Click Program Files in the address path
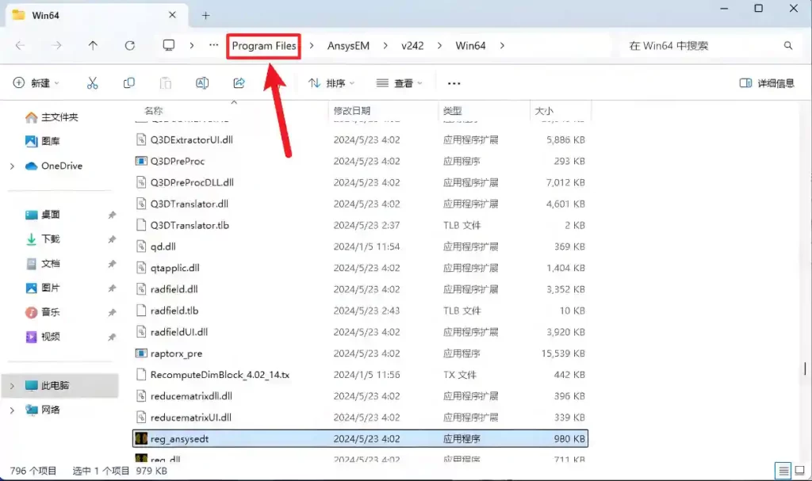Image resolution: width=812 pixels, height=481 pixels. point(264,46)
